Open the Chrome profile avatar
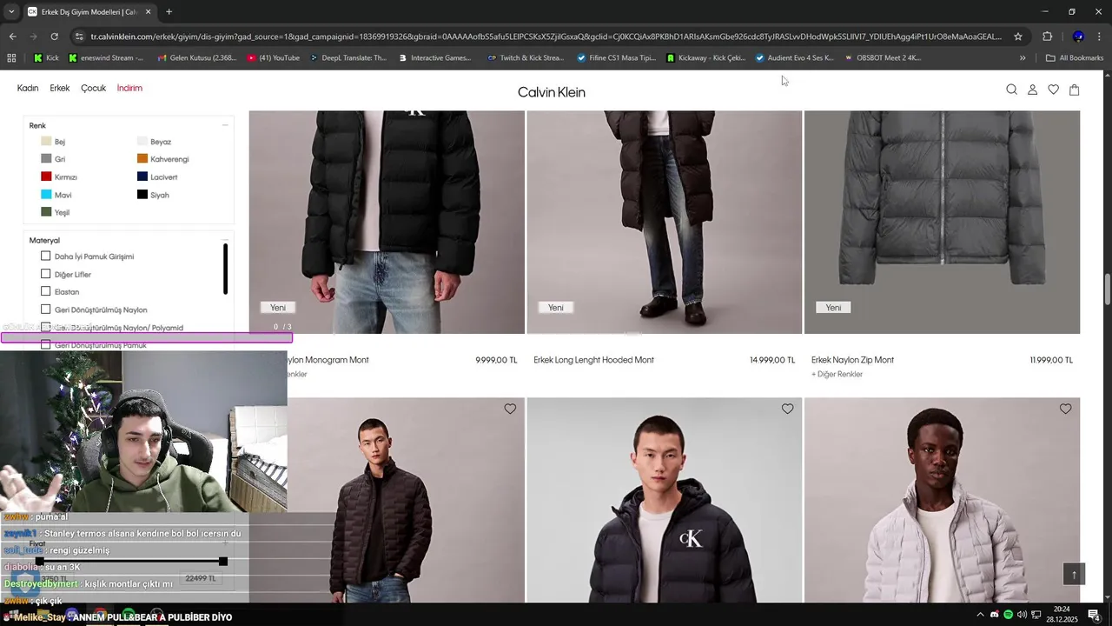This screenshot has width=1112, height=626. [x=1078, y=37]
